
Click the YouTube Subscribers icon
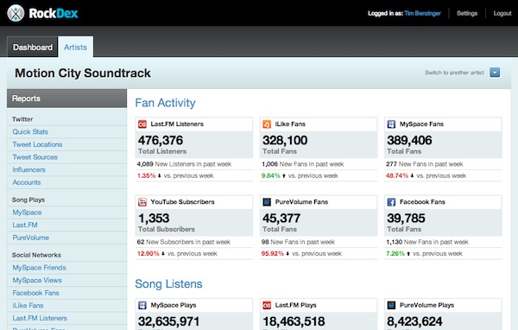click(142, 202)
